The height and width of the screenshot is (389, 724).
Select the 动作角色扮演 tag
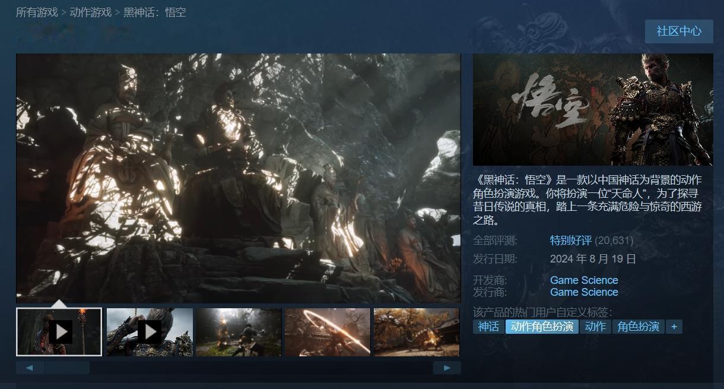[542, 327]
